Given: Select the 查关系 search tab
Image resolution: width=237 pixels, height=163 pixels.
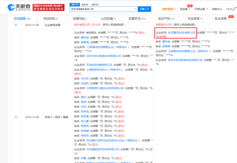Looking at the screenshot, I should pyautogui.click(x=95, y=5).
